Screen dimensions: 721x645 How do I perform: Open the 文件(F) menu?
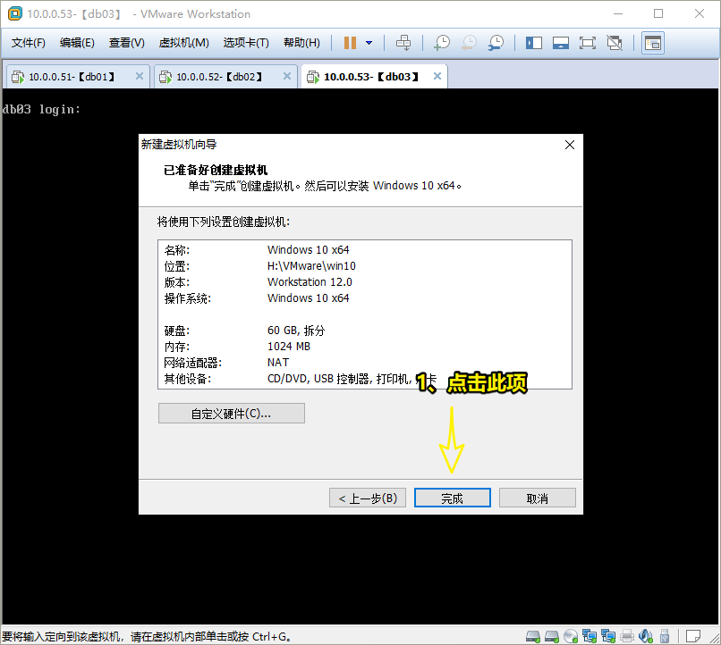(29, 43)
